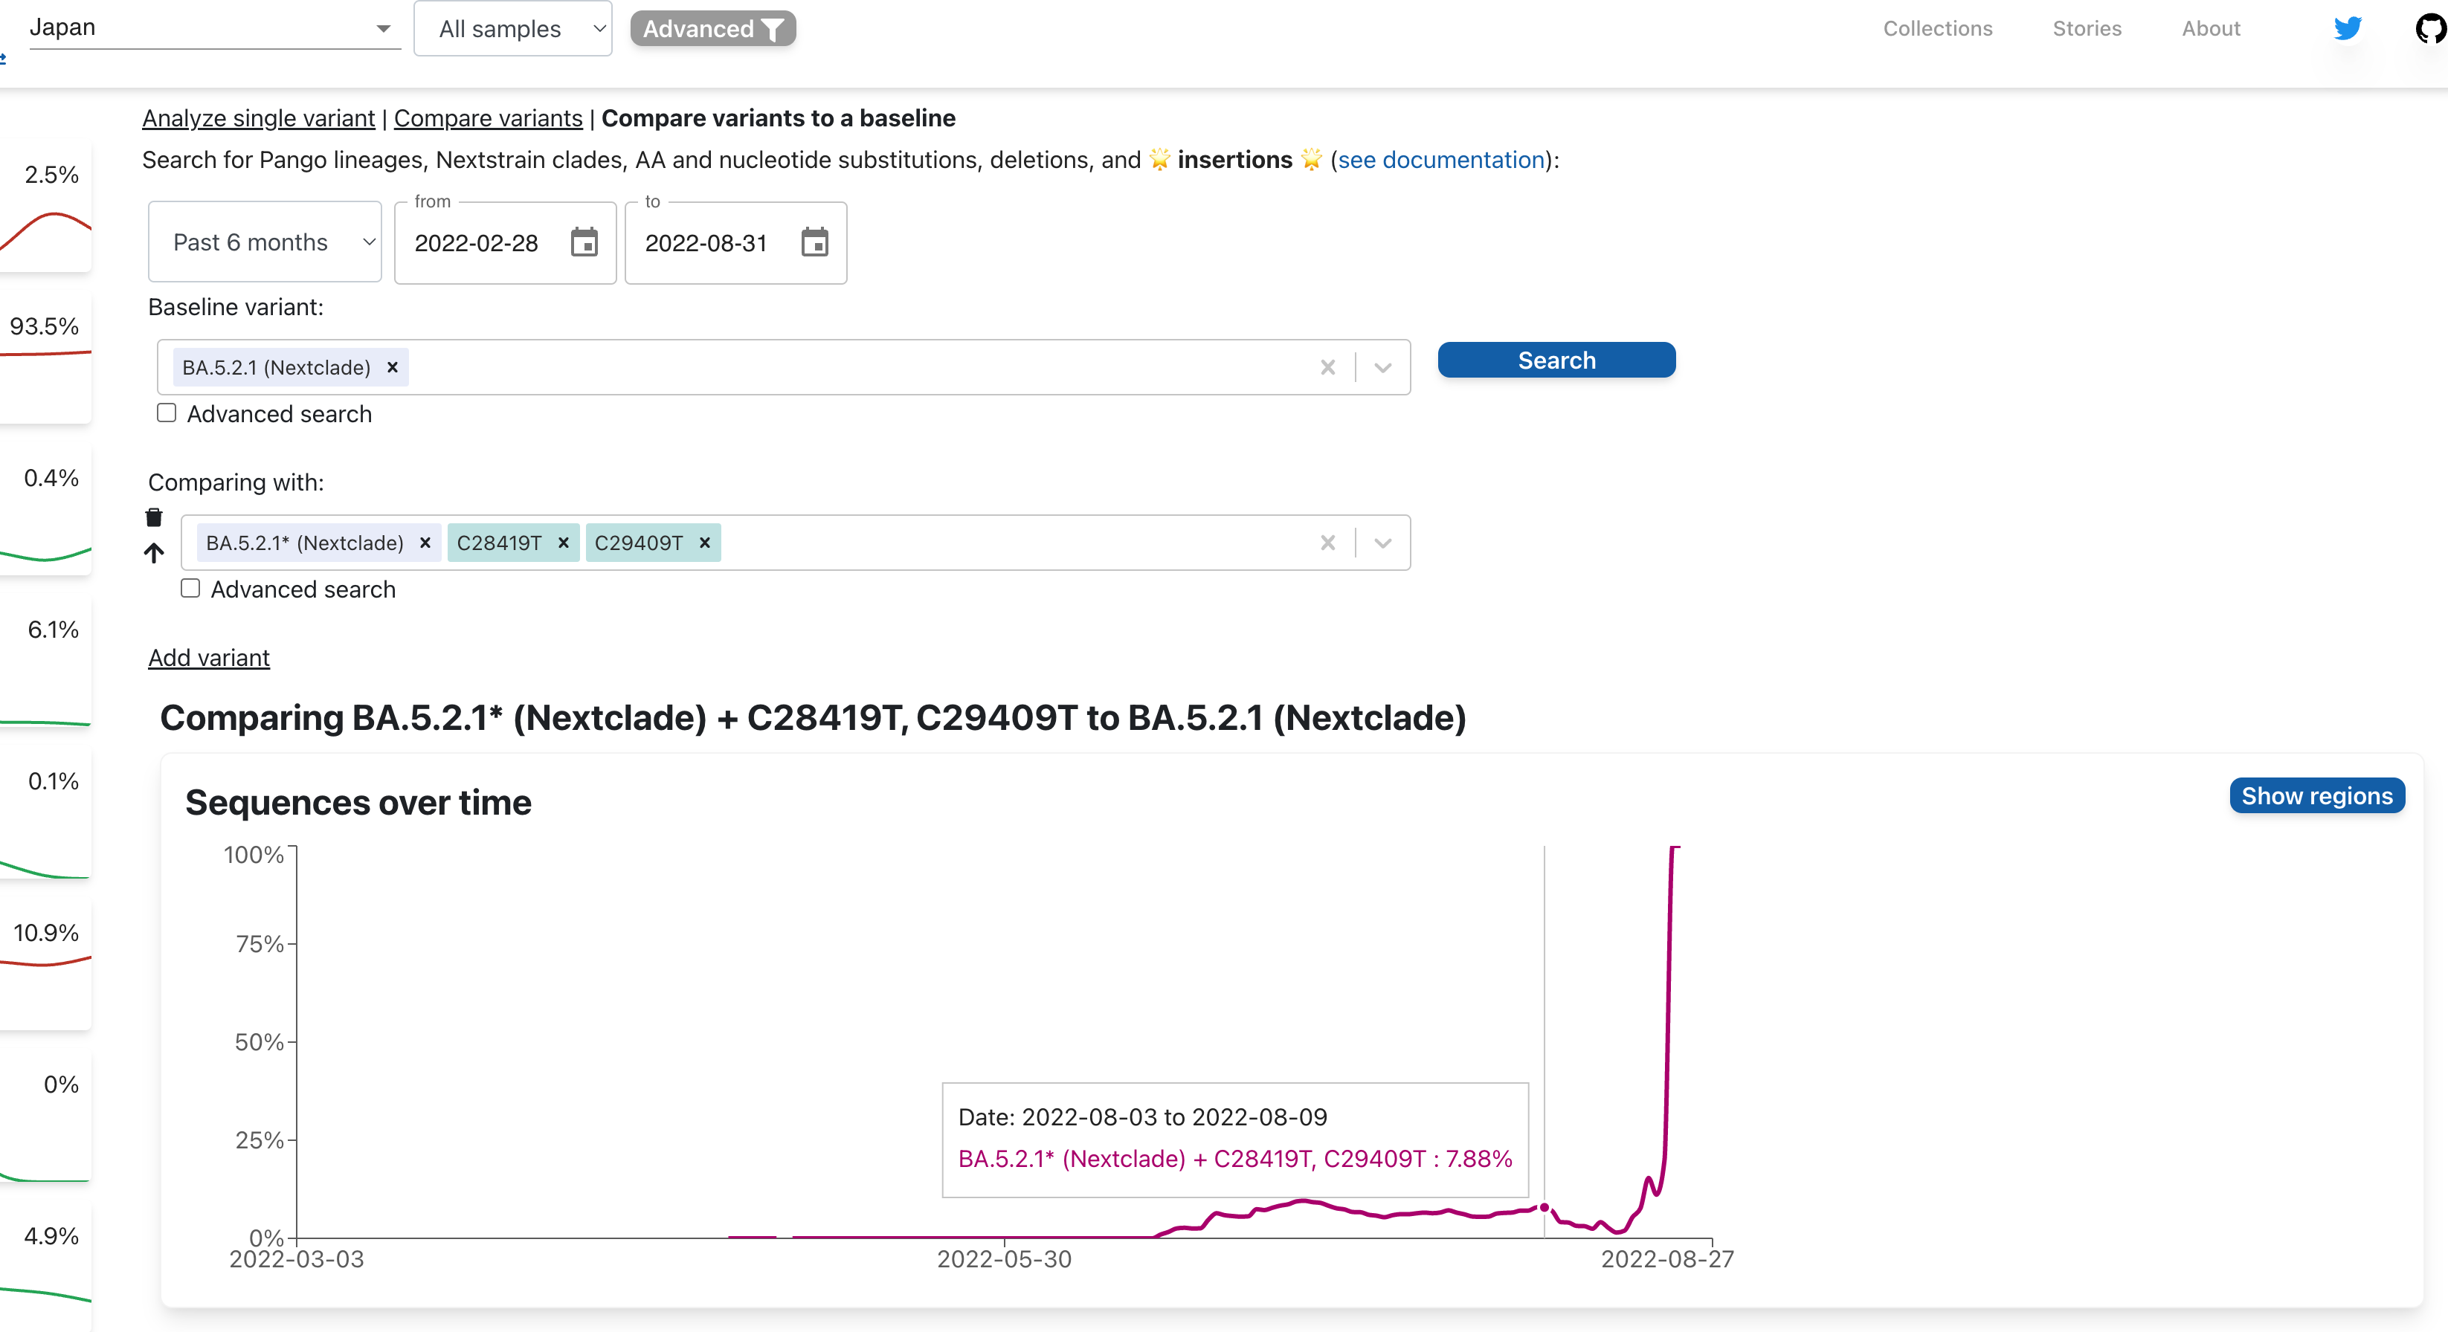Open the Japan location dropdown
Image resolution: width=2448 pixels, height=1332 pixels.
(214, 28)
